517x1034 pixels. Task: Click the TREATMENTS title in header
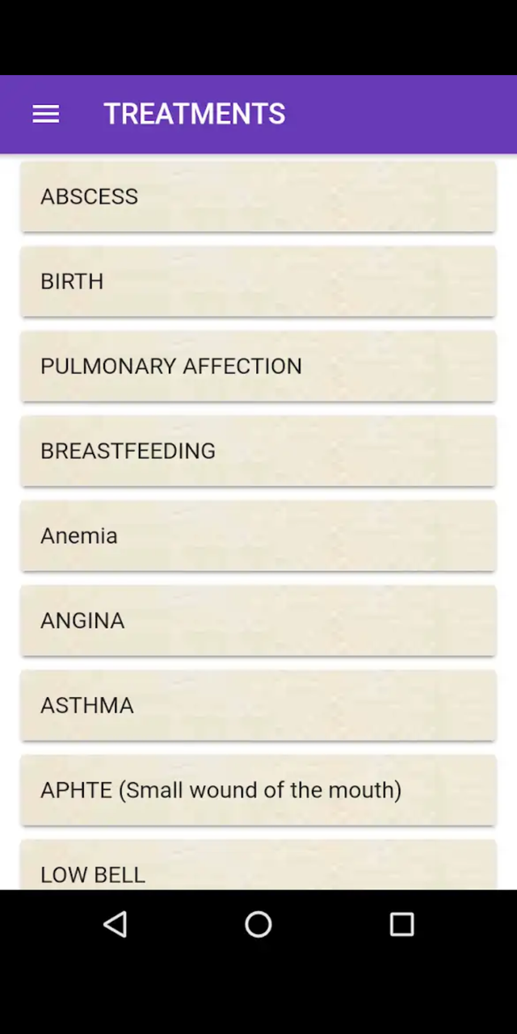click(x=195, y=114)
